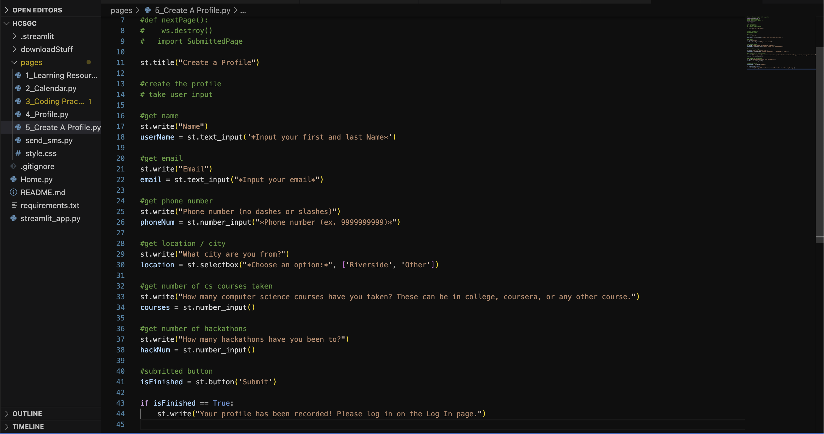This screenshot has height=434, width=824.
Task: Click Python icon beside 2_Calendar.py
Action: (x=18, y=88)
